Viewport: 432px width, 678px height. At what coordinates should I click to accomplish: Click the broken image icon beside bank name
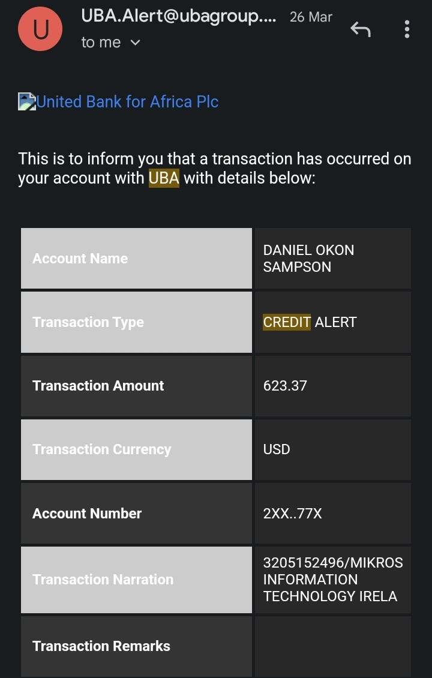coord(26,101)
